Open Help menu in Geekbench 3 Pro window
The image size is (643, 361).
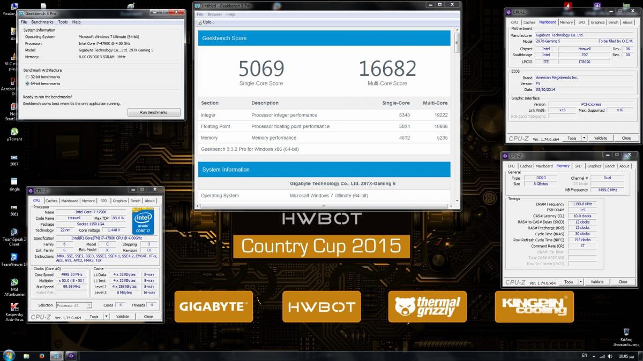click(77, 22)
